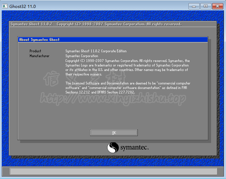Click the copyright notice paragraph
226x179 pixels.
pos(127,68)
